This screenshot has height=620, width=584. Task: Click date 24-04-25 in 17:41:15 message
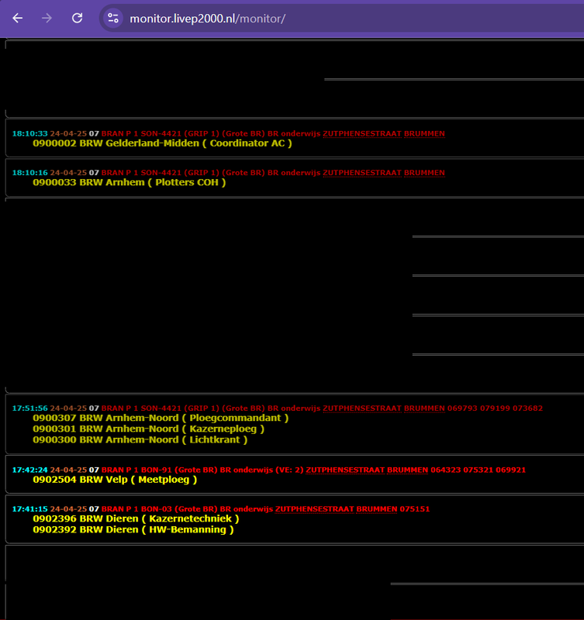[68, 509]
